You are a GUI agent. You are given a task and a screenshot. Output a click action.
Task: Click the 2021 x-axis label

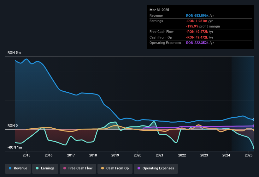coord(160,155)
